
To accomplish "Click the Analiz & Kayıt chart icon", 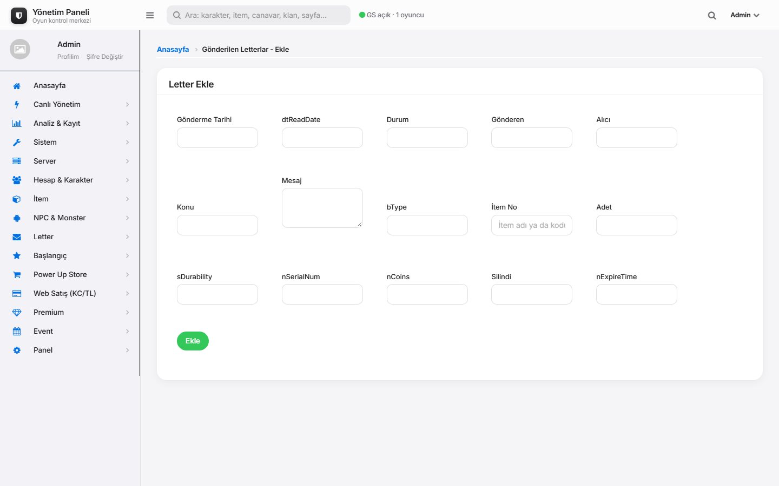I will (17, 124).
